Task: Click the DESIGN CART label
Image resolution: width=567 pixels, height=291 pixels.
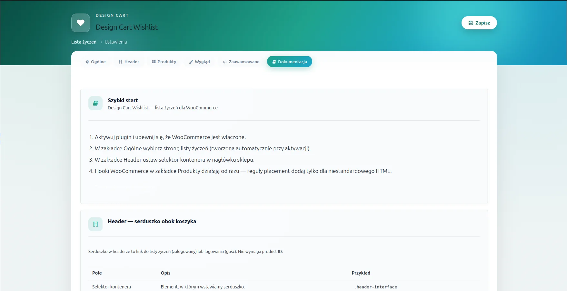Action: (x=112, y=15)
